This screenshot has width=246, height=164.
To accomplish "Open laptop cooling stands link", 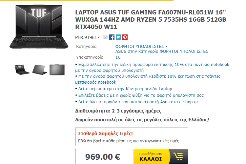I will pos(141,95).
